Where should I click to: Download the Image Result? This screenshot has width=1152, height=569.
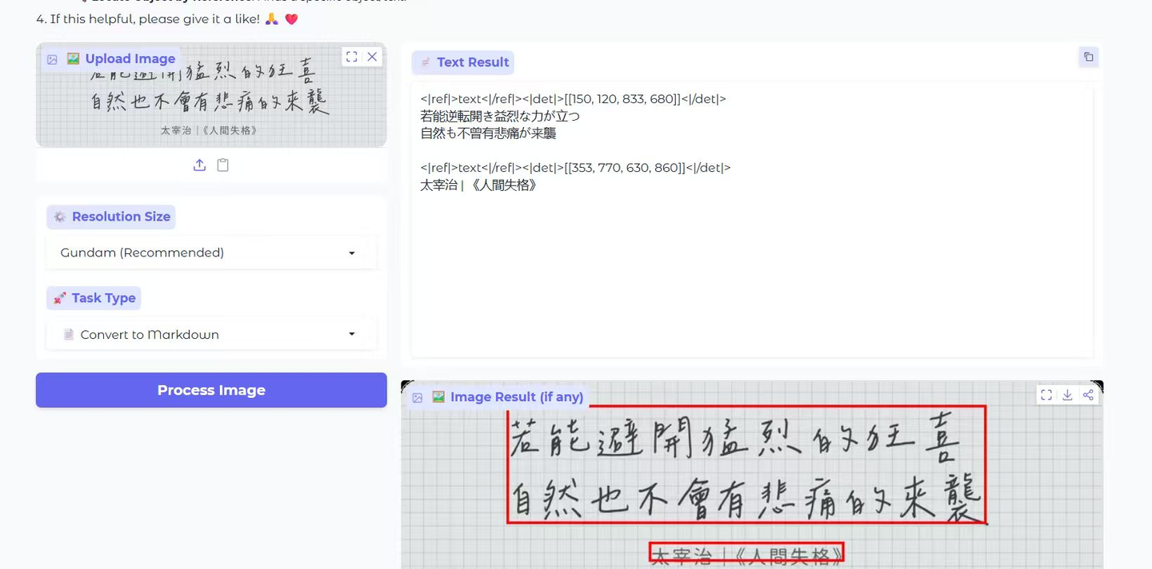(1067, 395)
